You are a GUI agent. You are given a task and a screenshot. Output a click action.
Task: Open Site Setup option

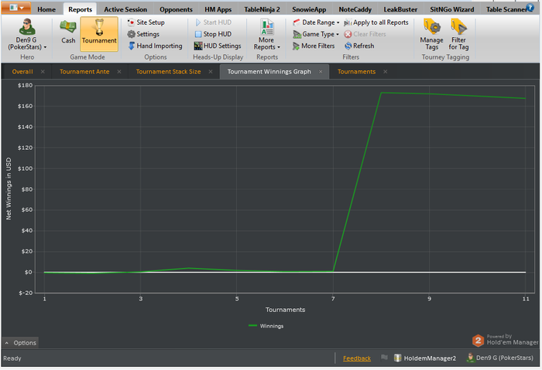(x=146, y=22)
